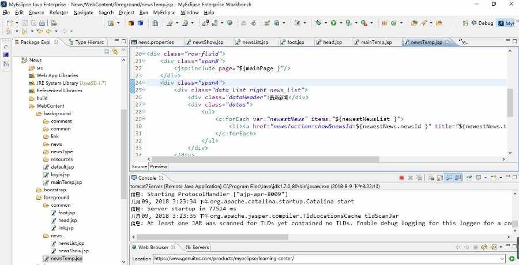Click the New file wizard icon
The width and height of the screenshot is (519, 265).
(x=9, y=23)
